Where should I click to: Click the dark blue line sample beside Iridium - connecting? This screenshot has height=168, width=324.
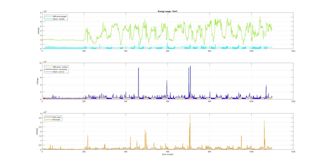[48, 69]
